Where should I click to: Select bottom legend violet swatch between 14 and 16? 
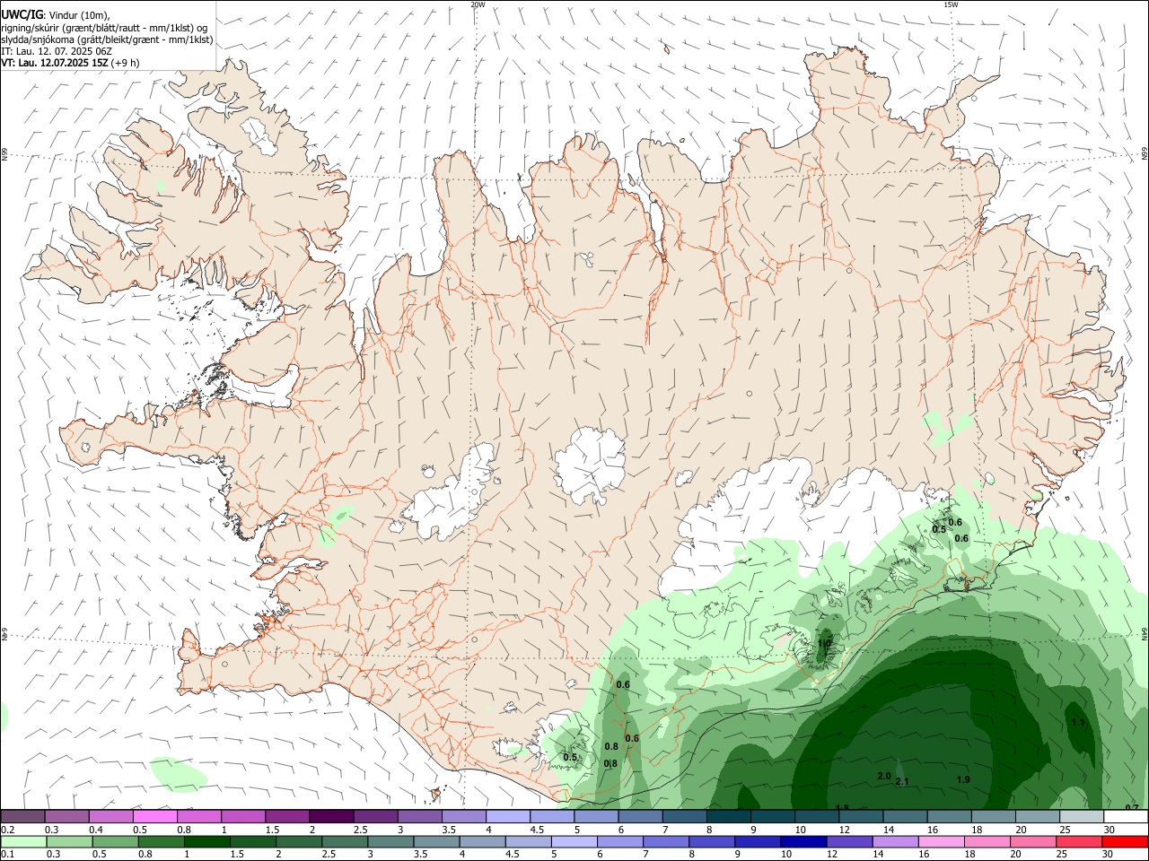895,842
